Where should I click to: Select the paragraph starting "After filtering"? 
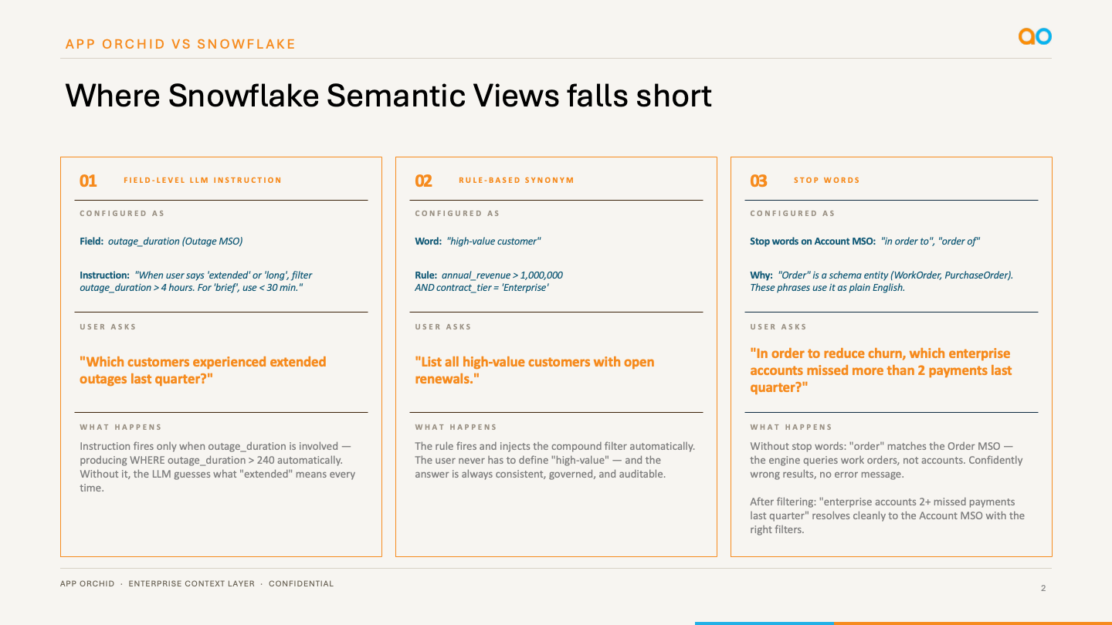coord(887,515)
